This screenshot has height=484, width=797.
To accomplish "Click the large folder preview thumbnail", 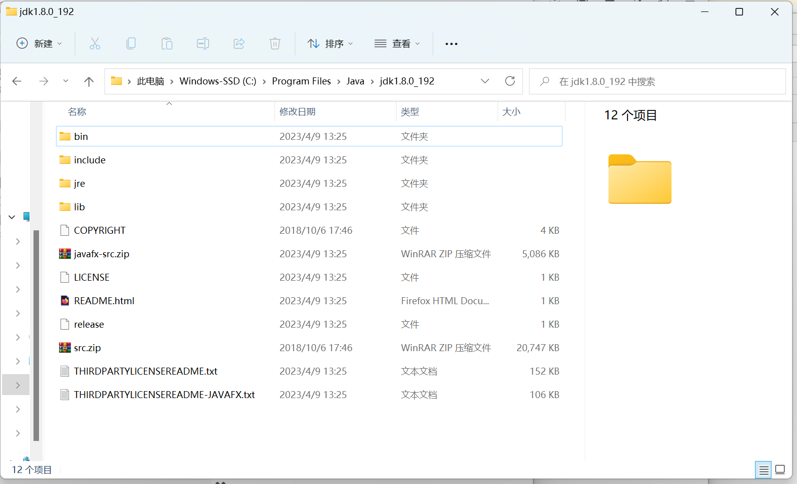I will 640,179.
